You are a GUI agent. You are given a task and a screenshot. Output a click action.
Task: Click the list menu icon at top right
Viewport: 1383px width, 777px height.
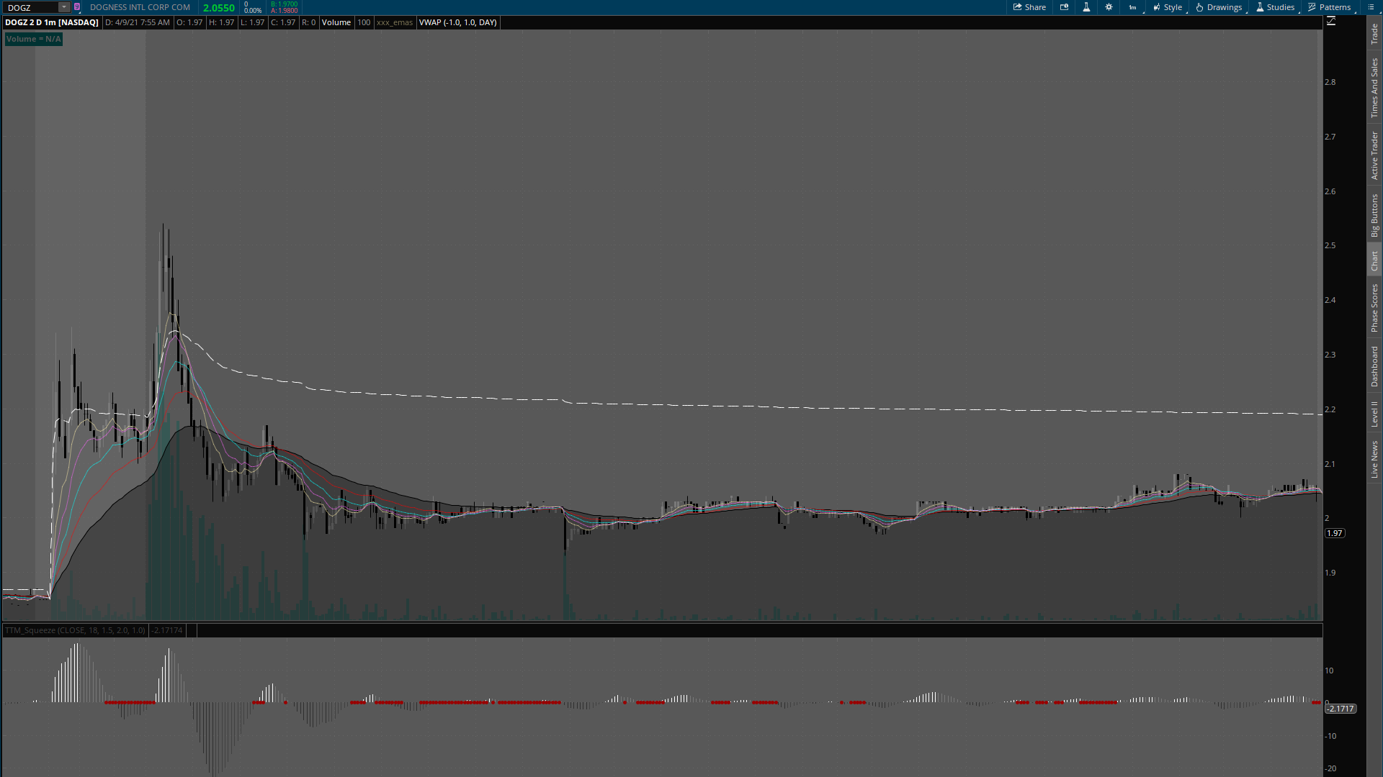pos(1371,7)
